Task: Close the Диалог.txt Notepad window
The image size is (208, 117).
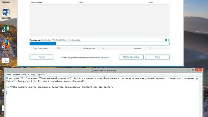Action: (x=199, y=70)
